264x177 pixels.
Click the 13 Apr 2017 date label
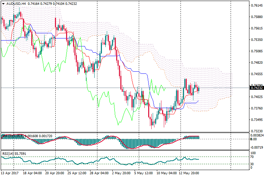click(10, 172)
